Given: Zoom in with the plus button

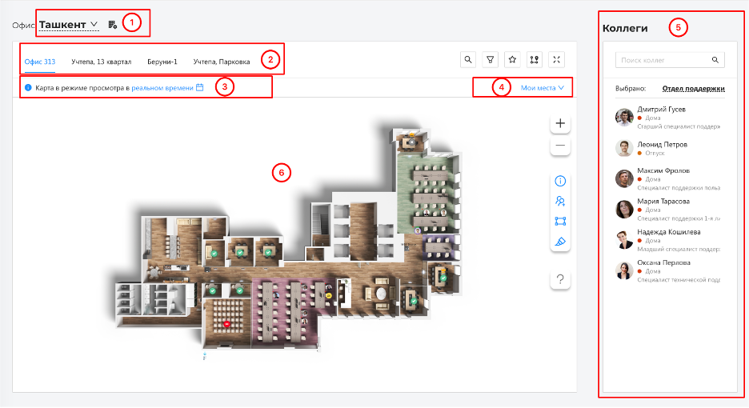Looking at the screenshot, I should (560, 124).
